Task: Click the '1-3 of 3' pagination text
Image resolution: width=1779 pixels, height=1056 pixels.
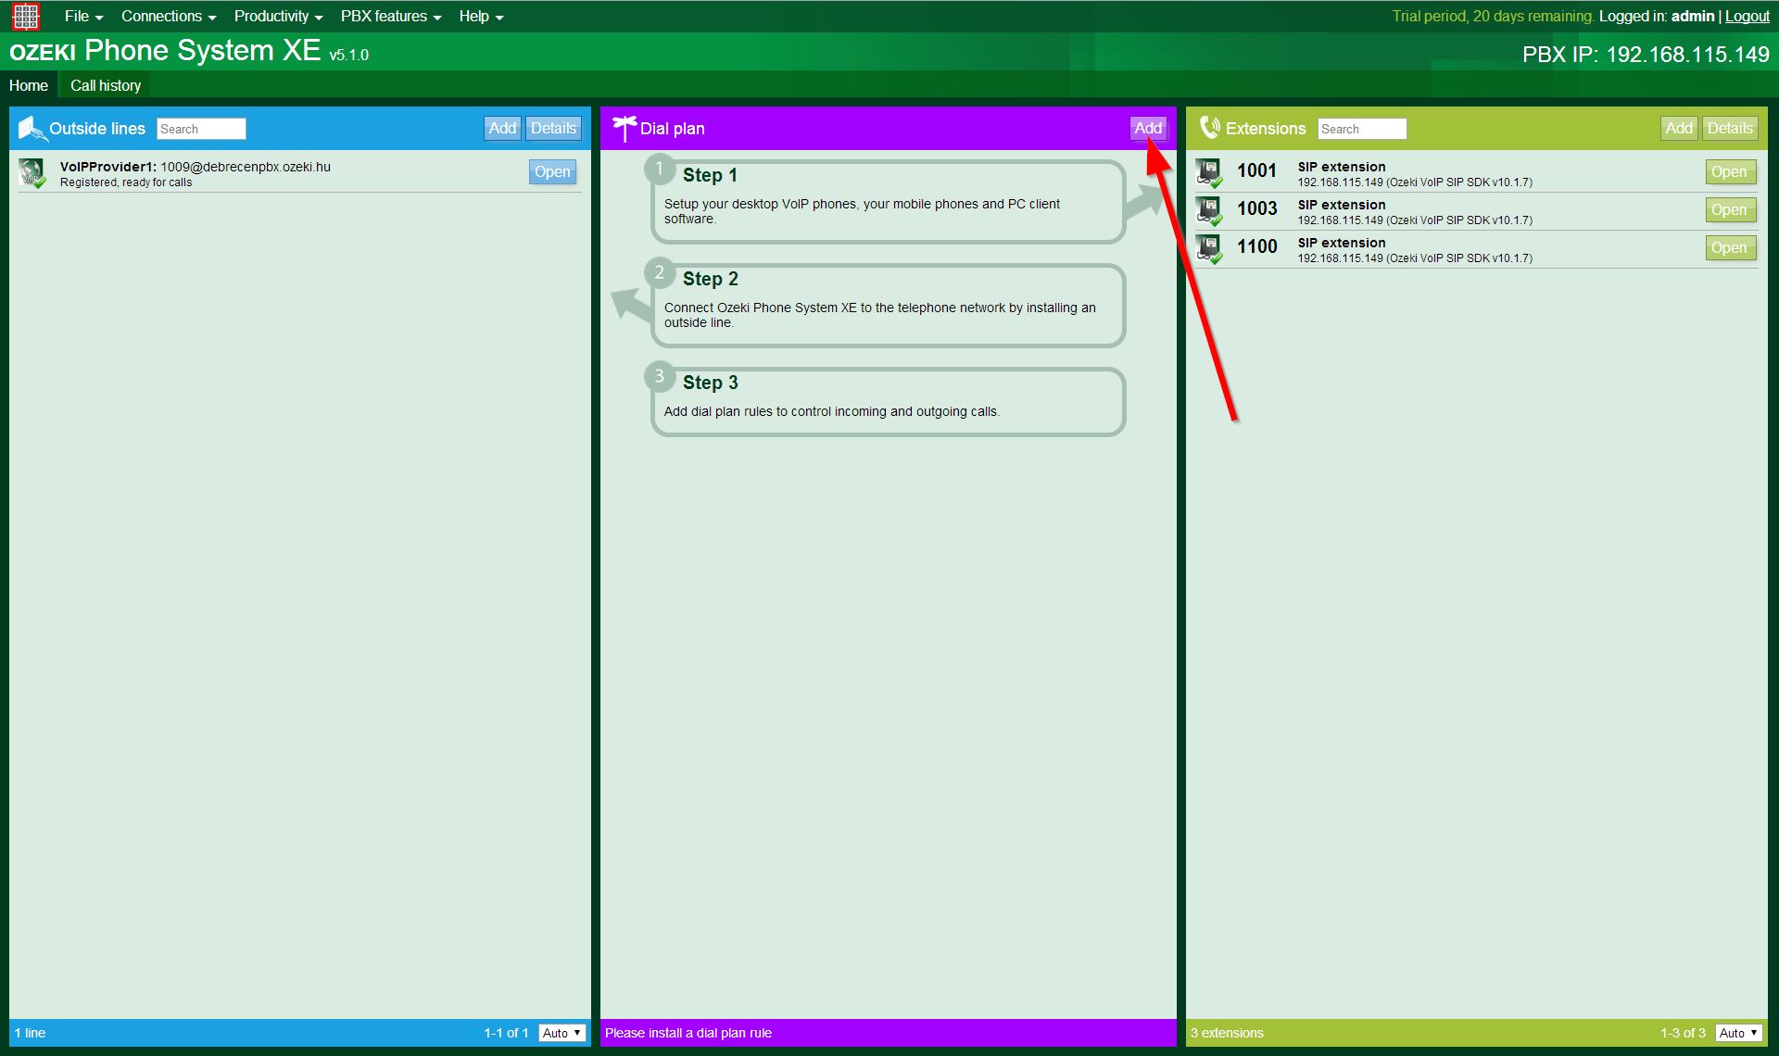Action: (1683, 1033)
